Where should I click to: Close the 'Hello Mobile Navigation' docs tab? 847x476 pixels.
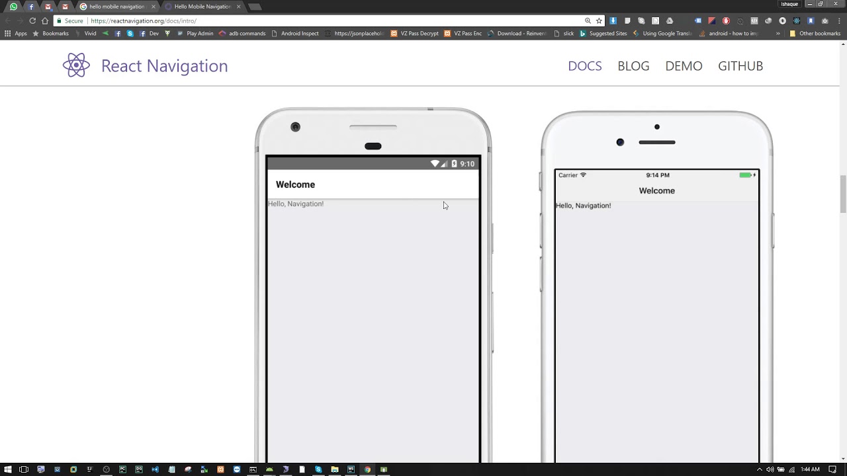[x=238, y=7]
